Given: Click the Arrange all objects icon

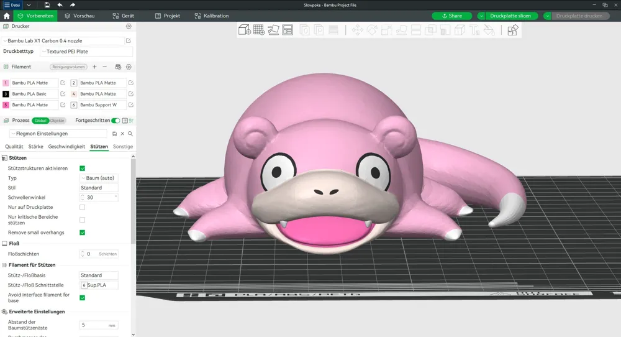Looking at the screenshot, I should [x=288, y=30].
